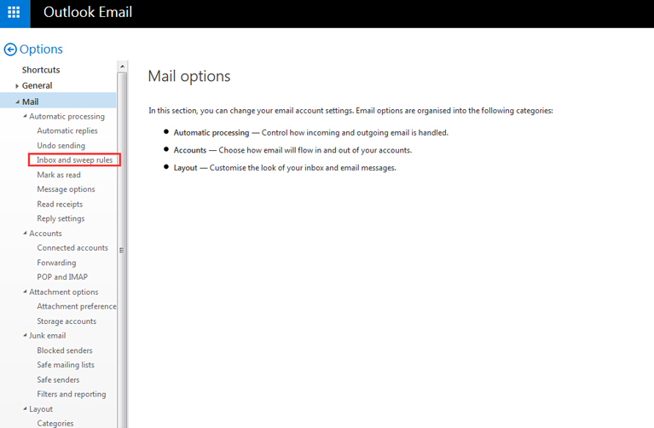The height and width of the screenshot is (428, 654).
Task: Collapse the Attachment options group arrow
Action: point(25,292)
